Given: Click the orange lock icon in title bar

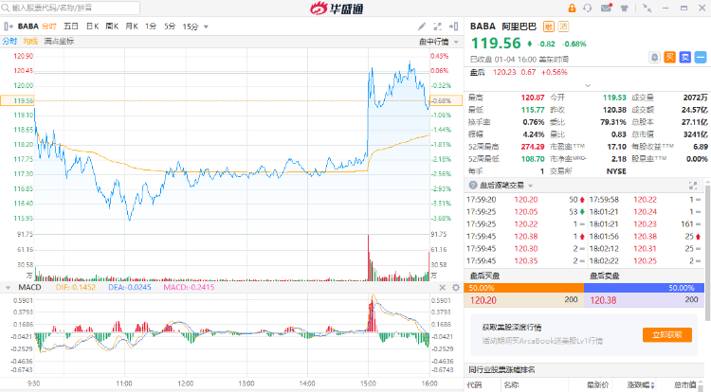Looking at the screenshot, I should click(x=572, y=9).
